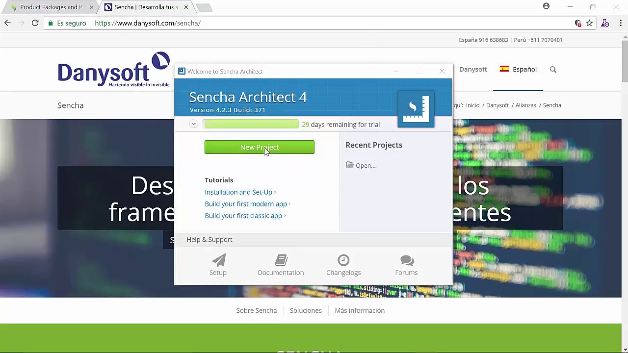This screenshot has height=353, width=628.
Task: Bookmark this page with the star icon
Action: (589, 23)
